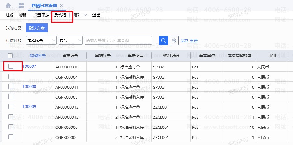Tick the select-all header checkbox
293x145 pixels.
(10, 56)
